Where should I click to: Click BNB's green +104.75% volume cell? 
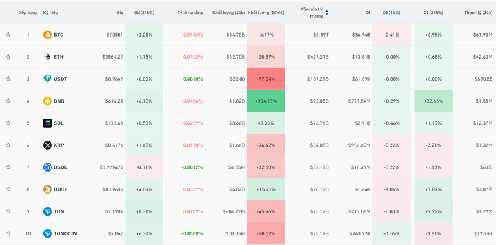click(266, 101)
